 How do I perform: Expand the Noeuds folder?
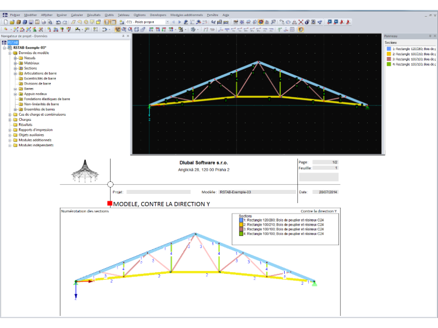15,58
